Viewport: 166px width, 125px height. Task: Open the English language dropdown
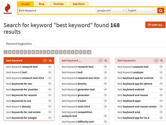pyautogui.click(x=141, y=11)
